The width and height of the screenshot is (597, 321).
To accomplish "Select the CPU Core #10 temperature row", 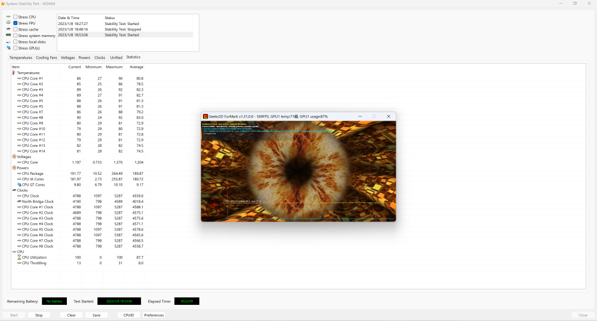I will (x=78, y=129).
